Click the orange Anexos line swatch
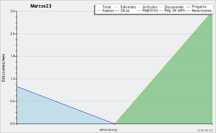 pyautogui.click(x=99, y=11)
